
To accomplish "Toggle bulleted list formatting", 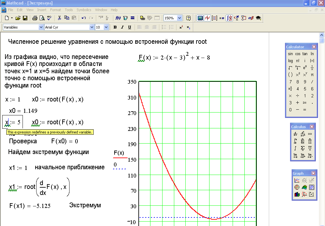I will coord(164,27).
